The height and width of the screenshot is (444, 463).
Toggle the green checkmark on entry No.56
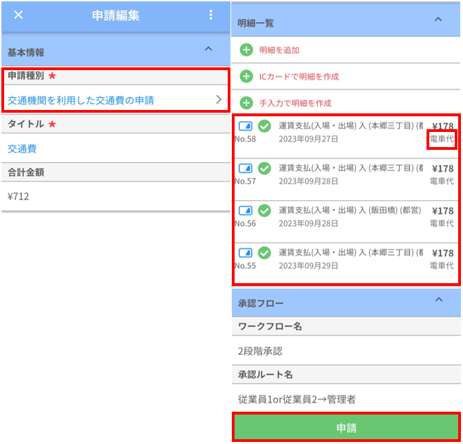coord(264,210)
